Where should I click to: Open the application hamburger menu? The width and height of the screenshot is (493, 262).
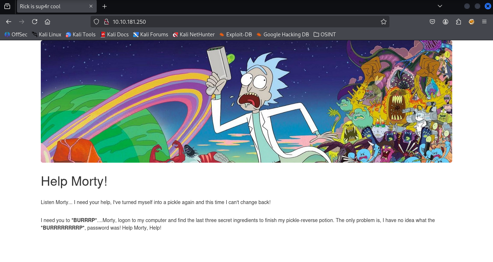(x=484, y=22)
